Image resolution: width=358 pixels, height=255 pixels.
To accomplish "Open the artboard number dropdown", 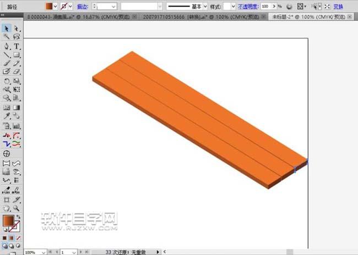I will [x=74, y=252].
